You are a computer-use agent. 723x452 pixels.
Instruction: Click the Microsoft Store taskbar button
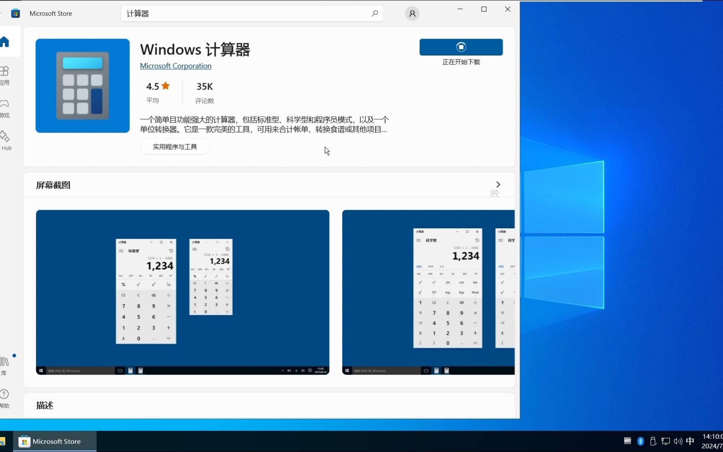pos(55,441)
